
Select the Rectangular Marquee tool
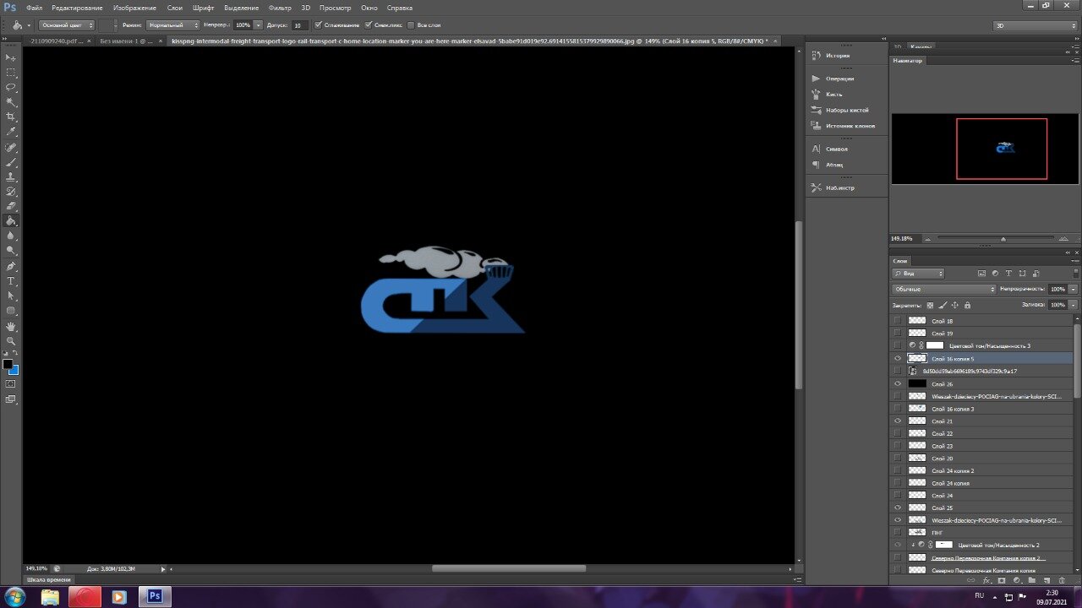pyautogui.click(x=11, y=73)
